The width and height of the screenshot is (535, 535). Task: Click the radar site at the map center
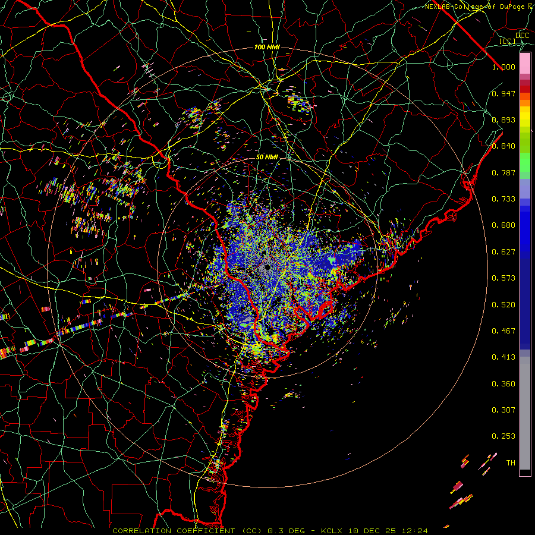(267, 267)
